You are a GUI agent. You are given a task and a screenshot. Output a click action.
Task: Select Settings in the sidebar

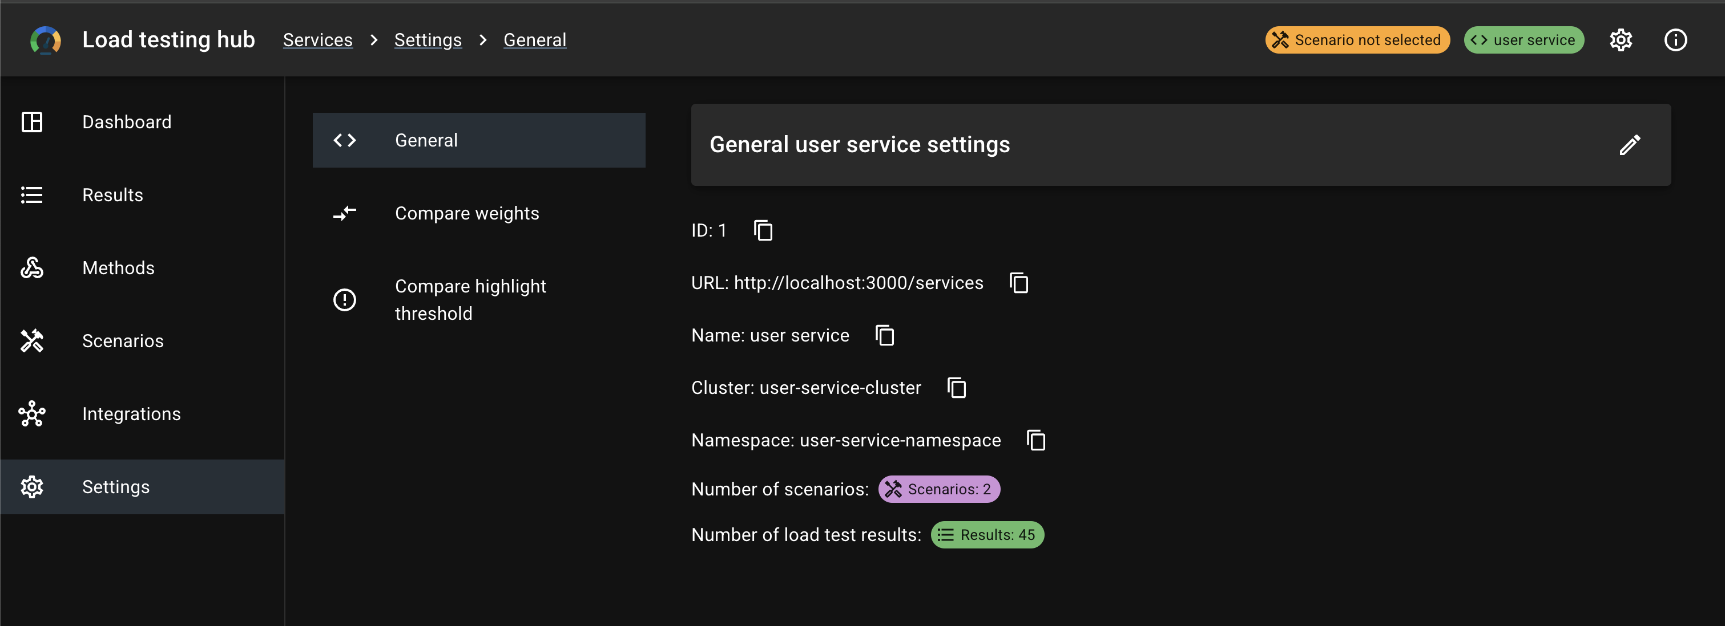pyautogui.click(x=143, y=486)
